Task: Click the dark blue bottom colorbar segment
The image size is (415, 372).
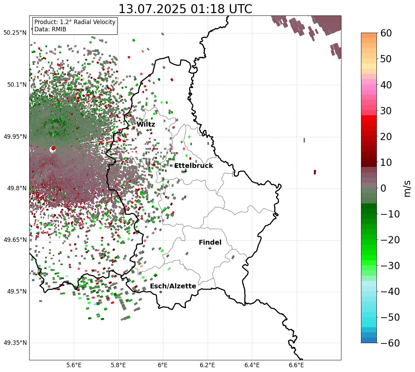Action: pos(369,340)
